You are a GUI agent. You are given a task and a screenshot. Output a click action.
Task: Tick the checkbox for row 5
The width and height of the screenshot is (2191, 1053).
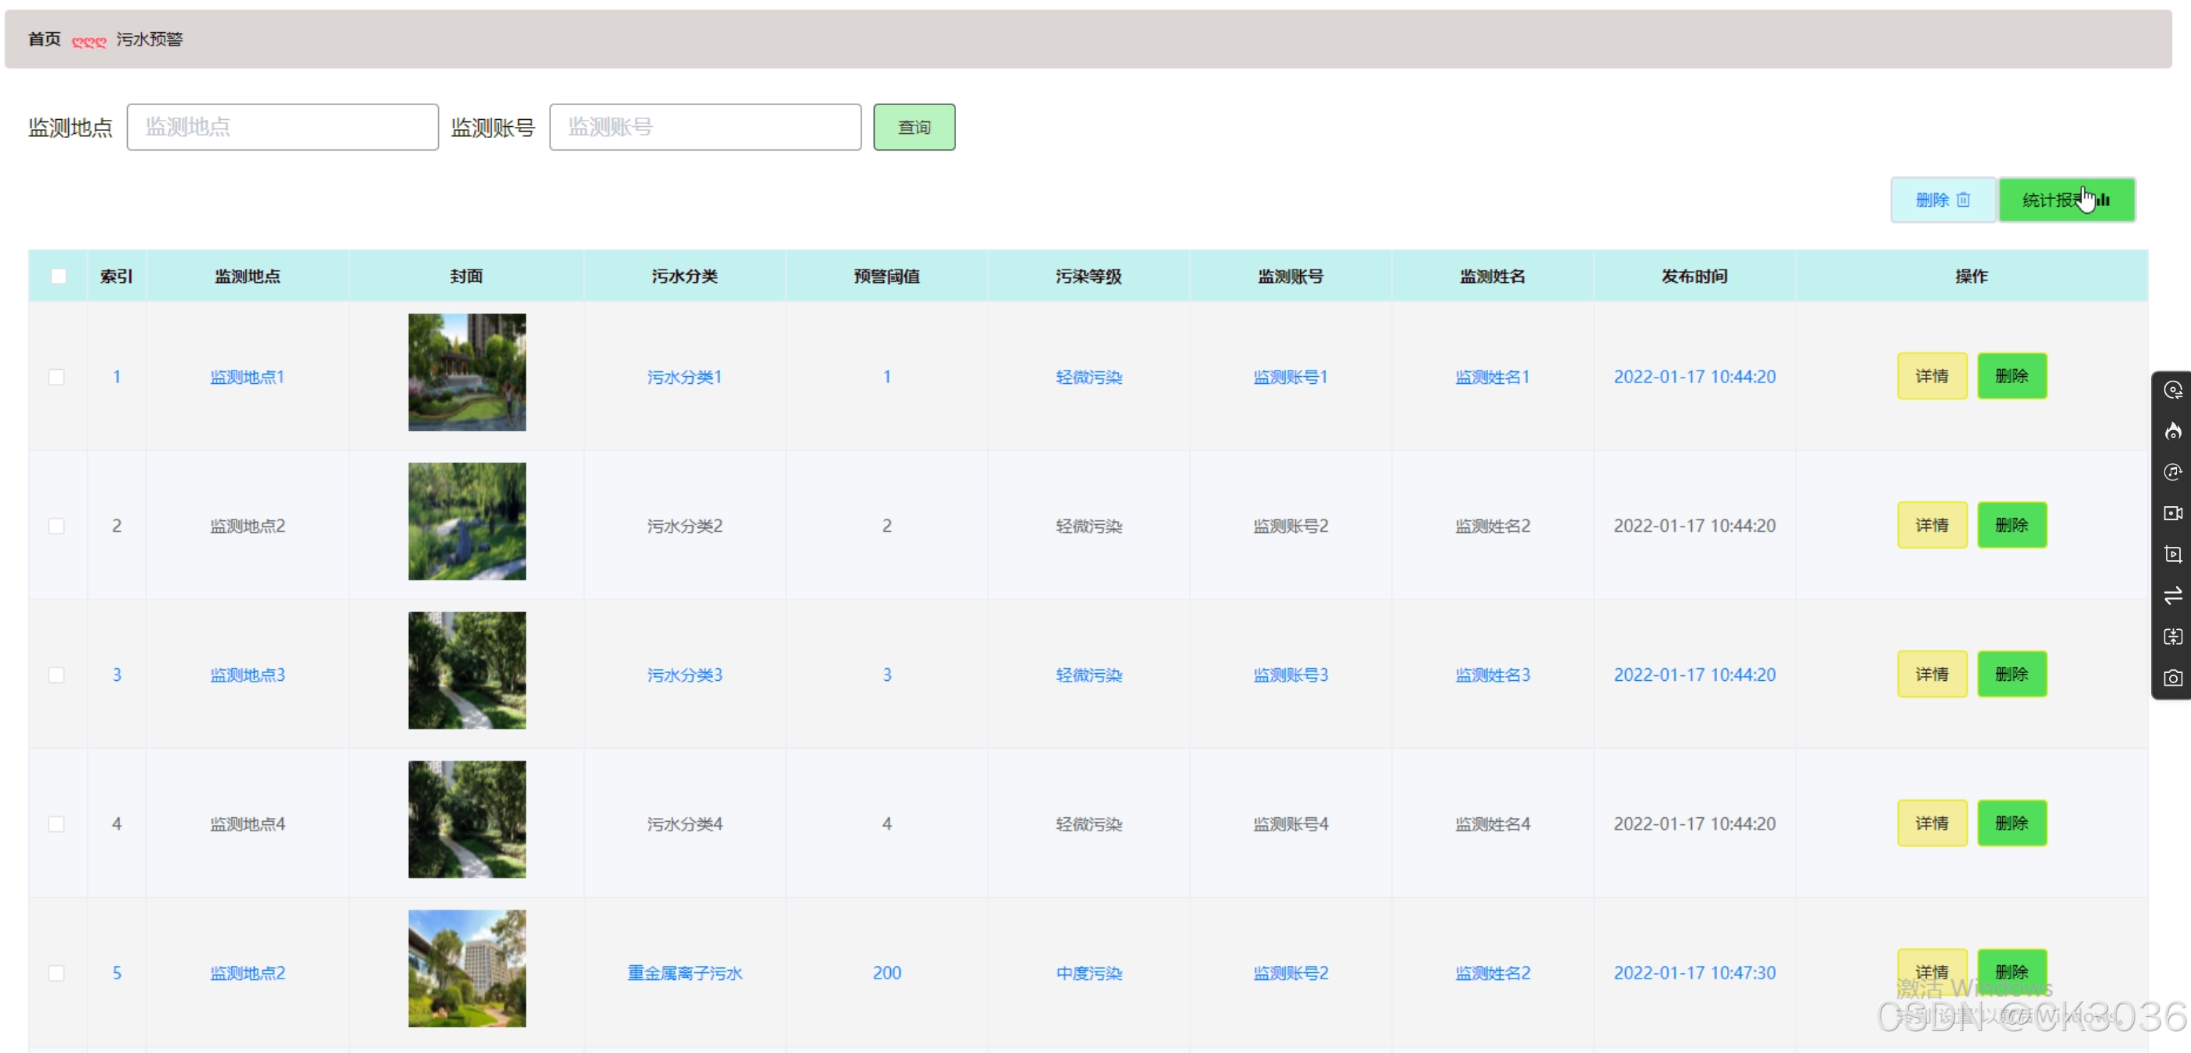click(56, 972)
